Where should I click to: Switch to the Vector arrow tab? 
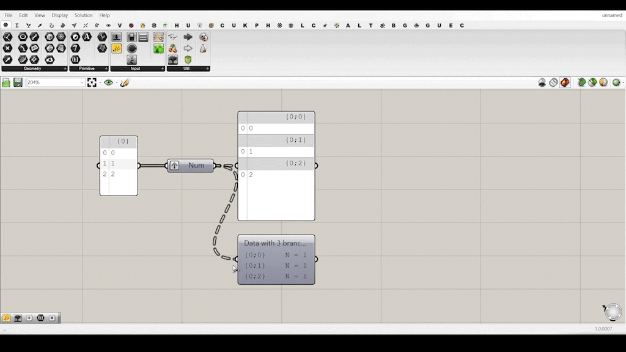(x=40, y=26)
